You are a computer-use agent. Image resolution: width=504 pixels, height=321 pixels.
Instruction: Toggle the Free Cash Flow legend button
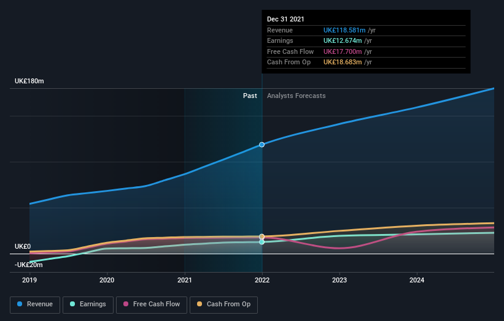point(152,304)
